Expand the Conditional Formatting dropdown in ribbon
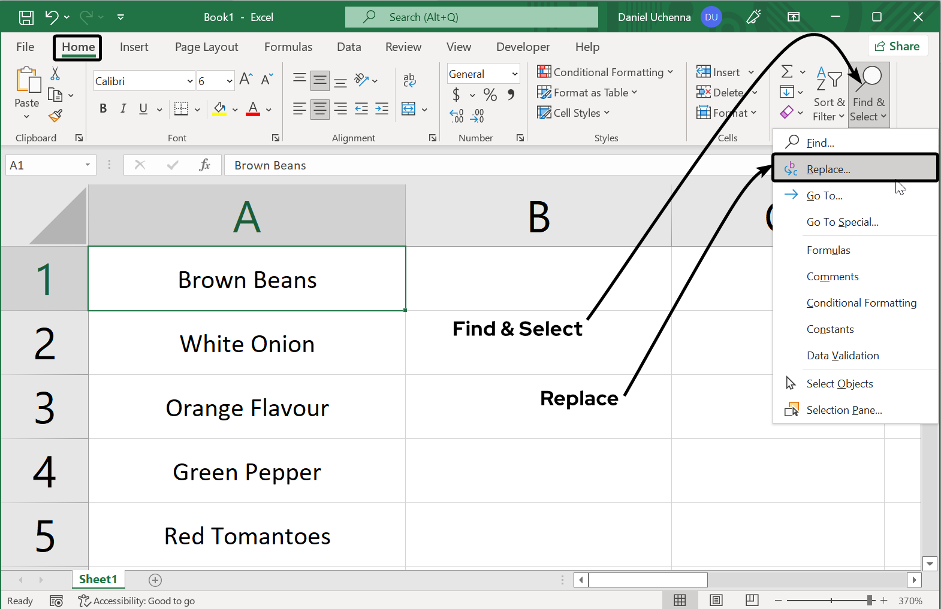Image resolution: width=941 pixels, height=609 pixels. (x=605, y=72)
